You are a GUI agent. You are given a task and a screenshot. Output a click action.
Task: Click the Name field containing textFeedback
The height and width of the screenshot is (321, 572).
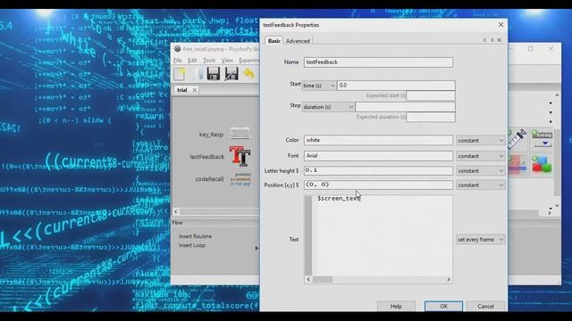(x=378, y=62)
